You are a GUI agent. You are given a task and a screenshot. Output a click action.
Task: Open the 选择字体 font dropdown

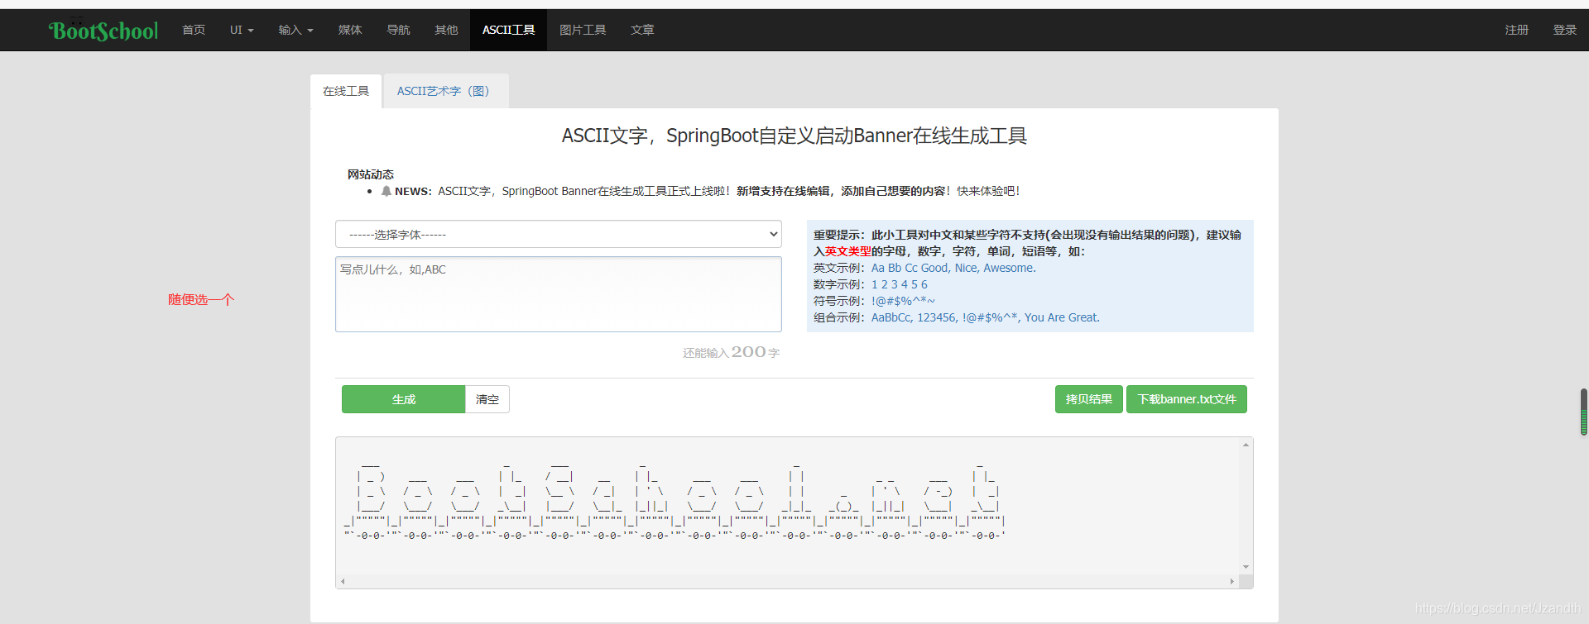coord(559,234)
